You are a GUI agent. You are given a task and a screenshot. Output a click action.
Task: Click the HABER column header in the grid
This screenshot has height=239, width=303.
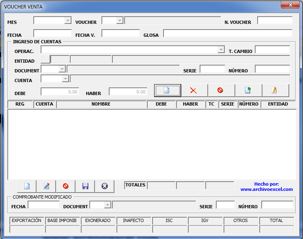click(x=191, y=104)
